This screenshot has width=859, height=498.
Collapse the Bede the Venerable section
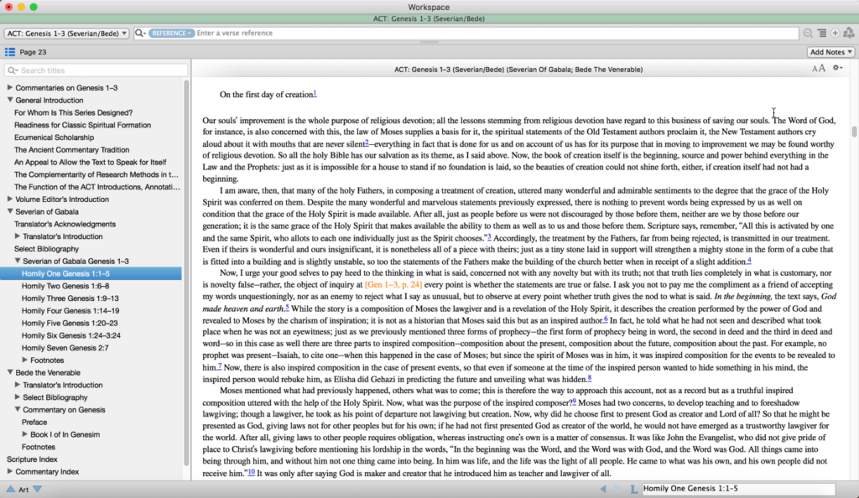click(x=10, y=372)
